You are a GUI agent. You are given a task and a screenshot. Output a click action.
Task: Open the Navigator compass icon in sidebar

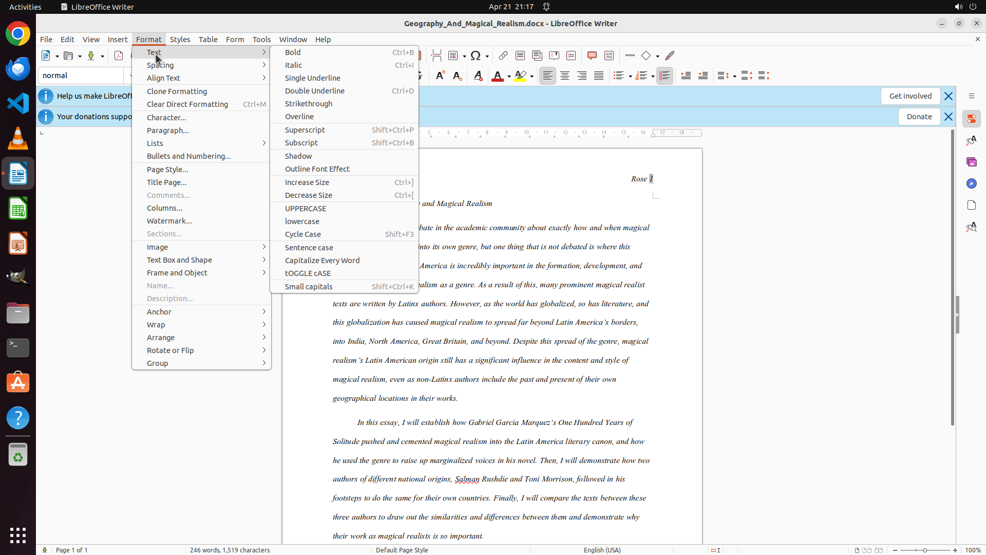click(x=971, y=183)
